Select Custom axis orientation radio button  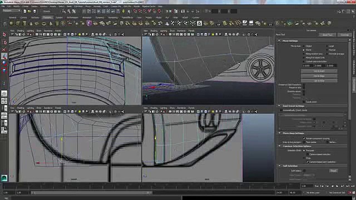(303, 61)
